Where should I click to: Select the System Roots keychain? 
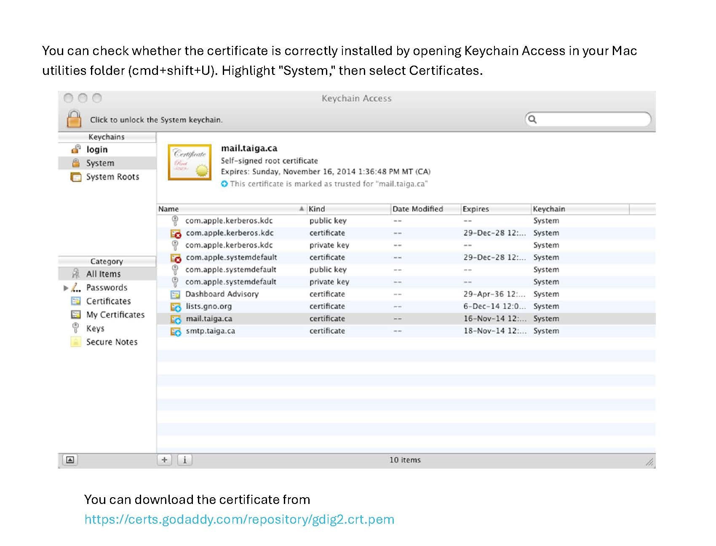(x=112, y=177)
